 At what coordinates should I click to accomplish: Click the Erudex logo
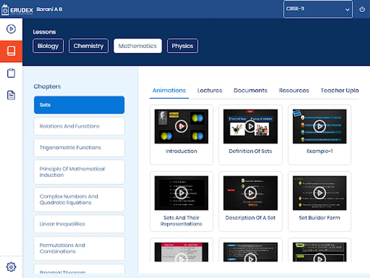click(17, 10)
